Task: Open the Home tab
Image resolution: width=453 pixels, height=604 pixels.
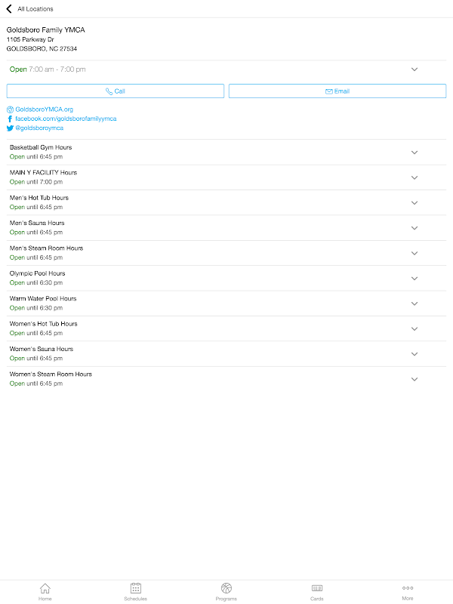Action: click(45, 592)
